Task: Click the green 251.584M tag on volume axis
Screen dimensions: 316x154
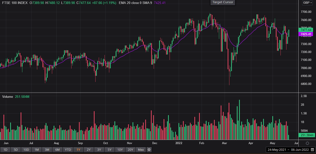Action: pos(307,135)
